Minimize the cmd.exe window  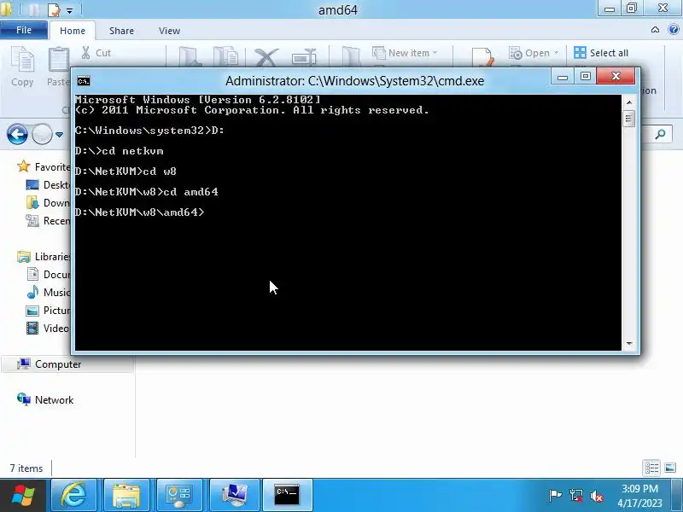pos(563,77)
